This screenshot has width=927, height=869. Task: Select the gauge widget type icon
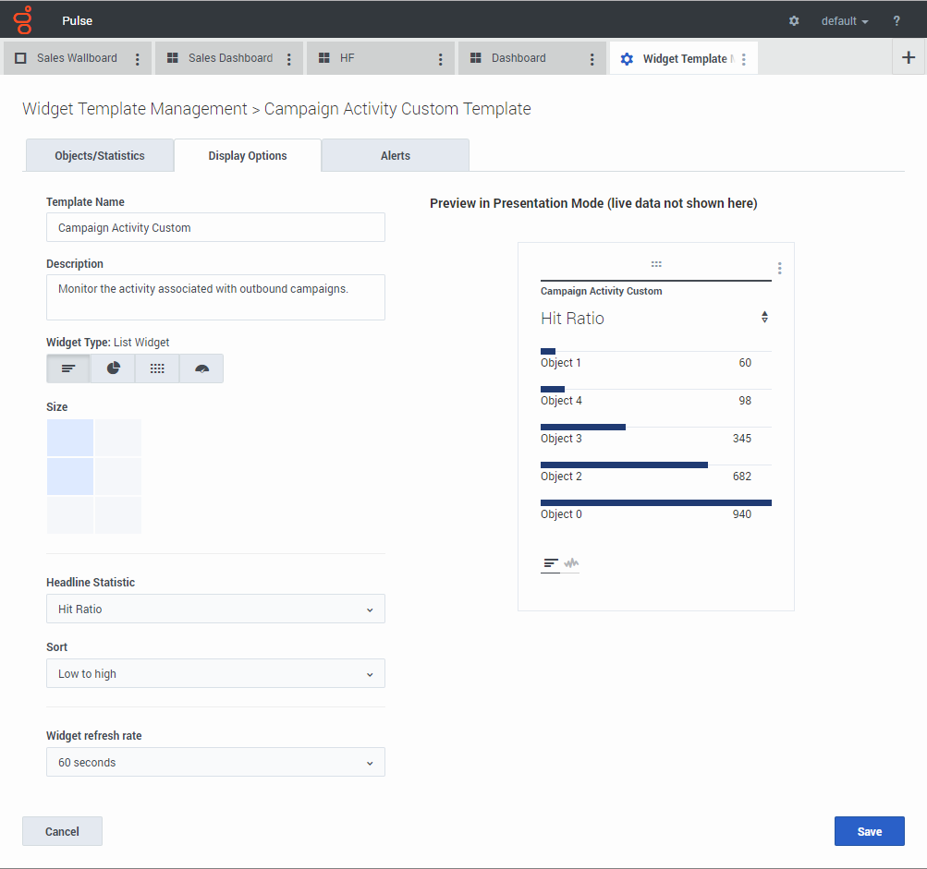pyautogui.click(x=201, y=368)
